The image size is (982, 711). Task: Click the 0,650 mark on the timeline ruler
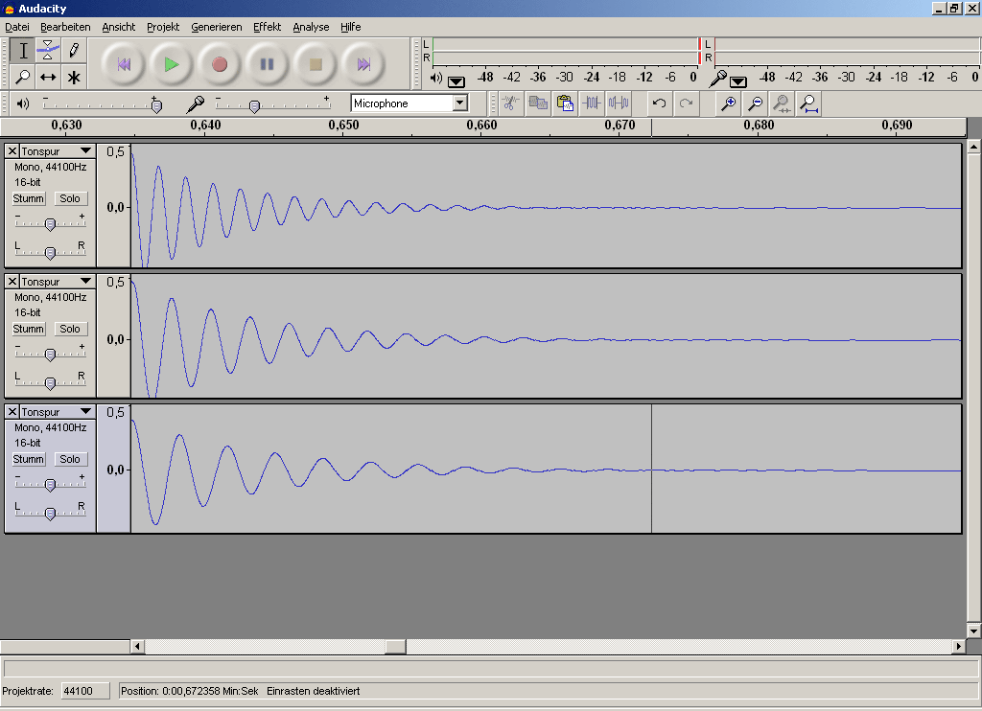point(344,125)
